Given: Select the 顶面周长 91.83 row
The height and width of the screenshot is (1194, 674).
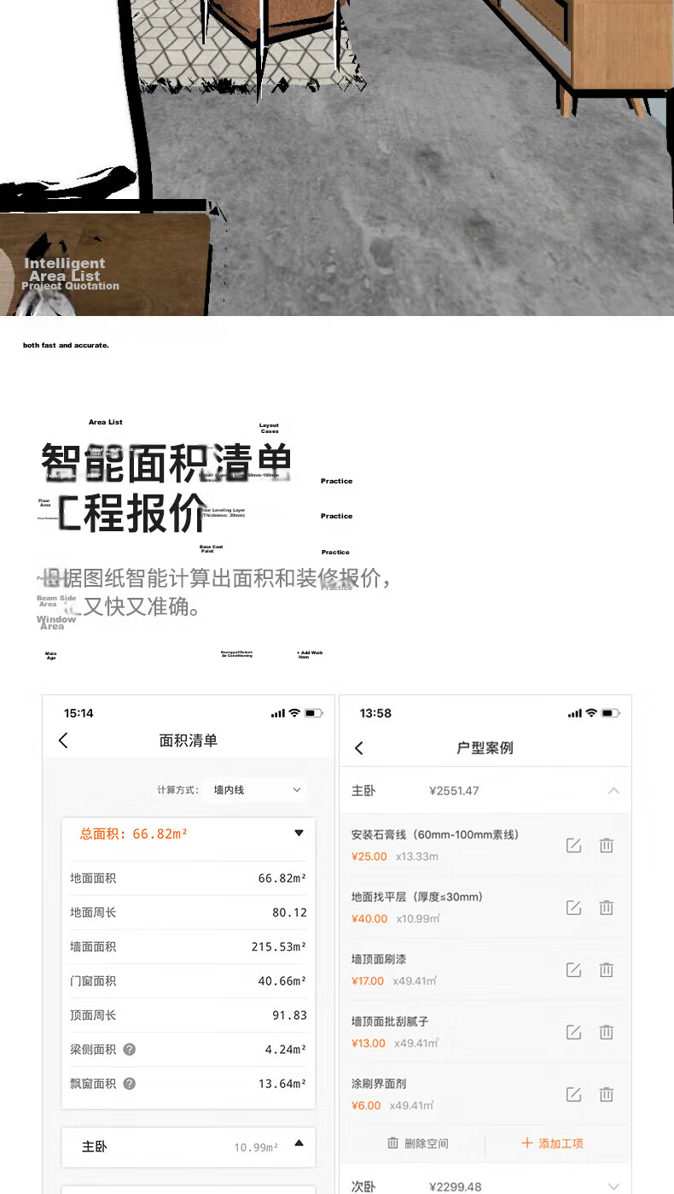Looking at the screenshot, I should pos(189,1015).
